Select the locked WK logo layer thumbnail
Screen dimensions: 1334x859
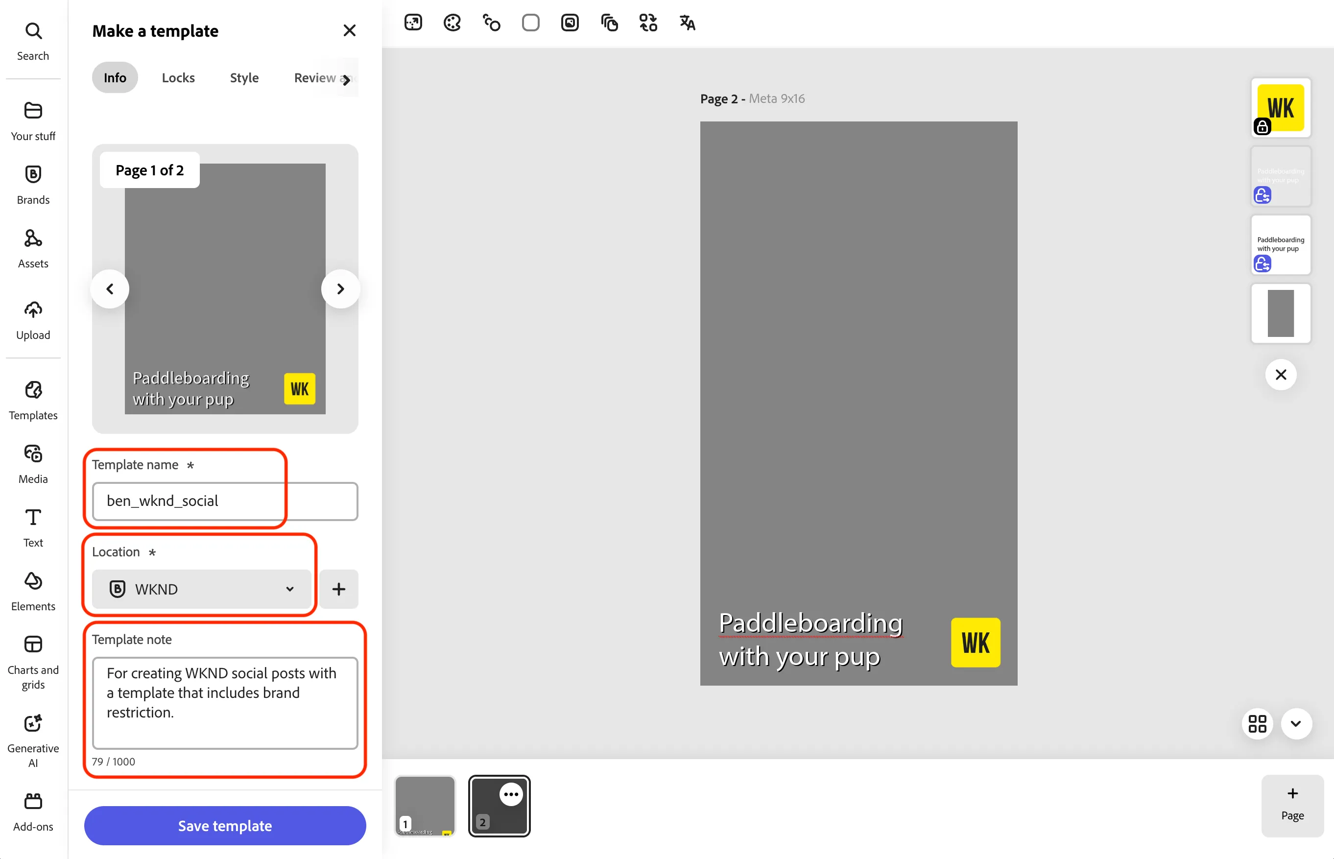pyautogui.click(x=1281, y=108)
